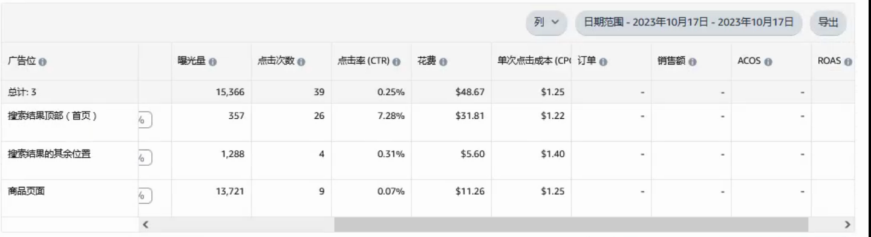Click the horizontal scrollbar thumb
The width and height of the screenshot is (871, 237).
[x=571, y=224]
